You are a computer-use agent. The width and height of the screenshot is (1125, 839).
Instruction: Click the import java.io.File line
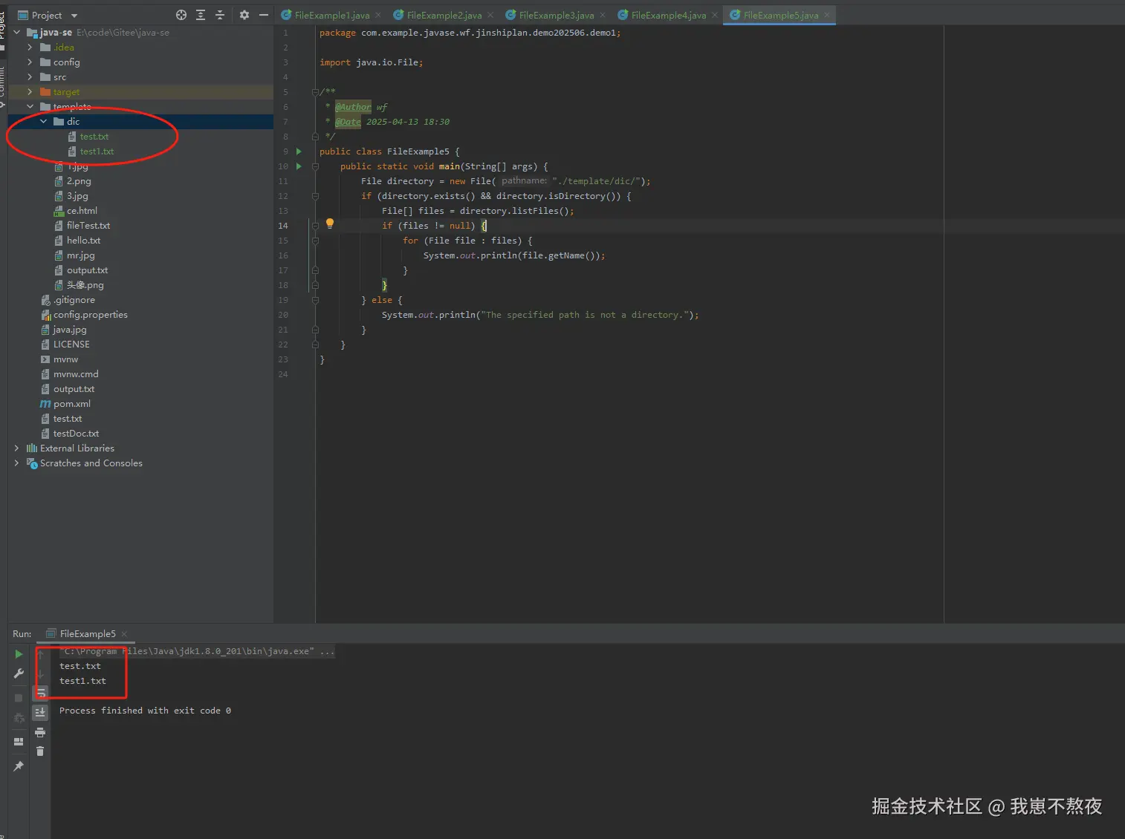(371, 62)
